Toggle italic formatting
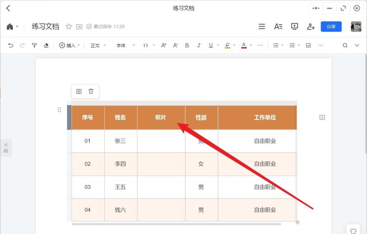 tap(199, 45)
